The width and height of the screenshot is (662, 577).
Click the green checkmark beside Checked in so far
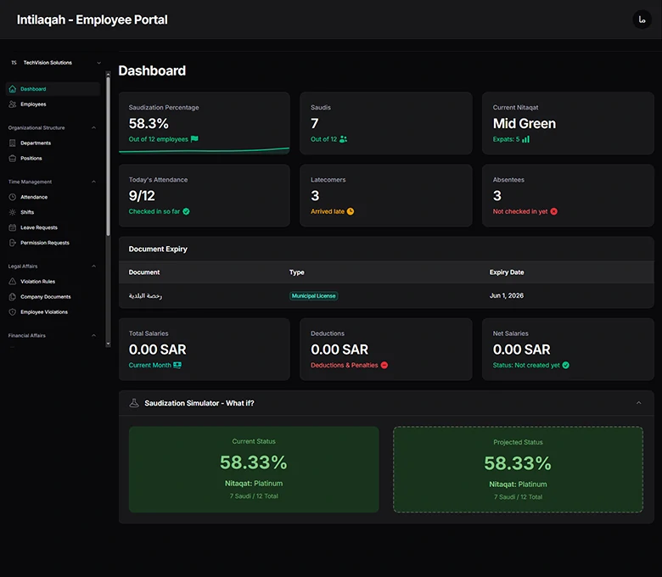click(186, 211)
